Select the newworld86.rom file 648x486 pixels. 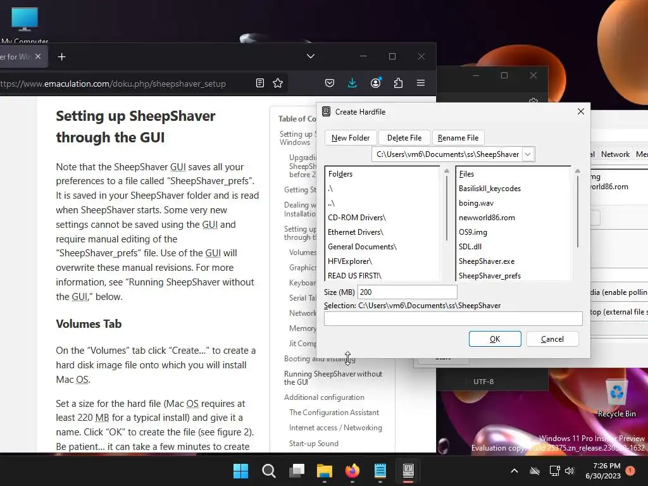pyautogui.click(x=487, y=218)
